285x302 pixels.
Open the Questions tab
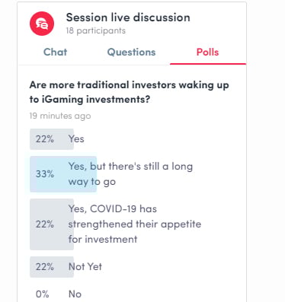pos(131,52)
